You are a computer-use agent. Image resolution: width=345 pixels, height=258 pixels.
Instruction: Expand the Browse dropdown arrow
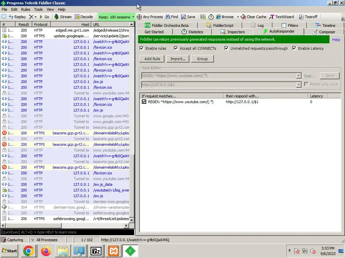(x=238, y=17)
